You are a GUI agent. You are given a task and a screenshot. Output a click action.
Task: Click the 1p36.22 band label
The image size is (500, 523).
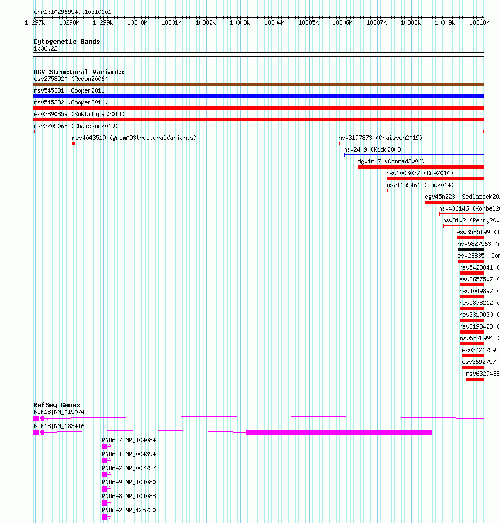[x=46, y=49]
